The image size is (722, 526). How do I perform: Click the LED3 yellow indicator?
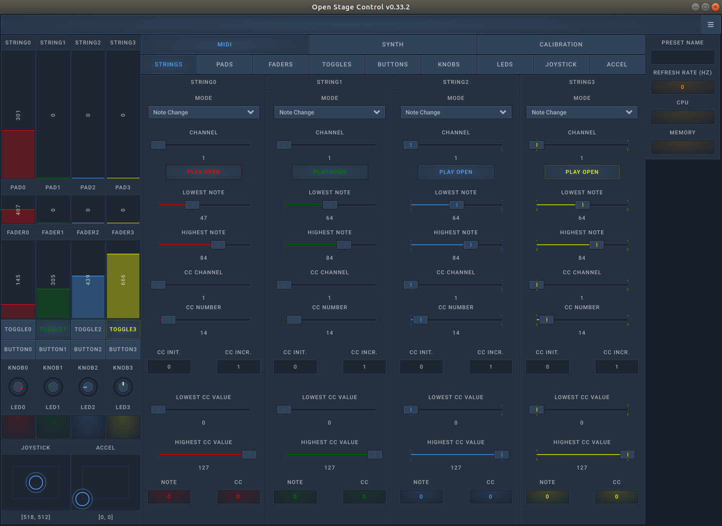(123, 427)
